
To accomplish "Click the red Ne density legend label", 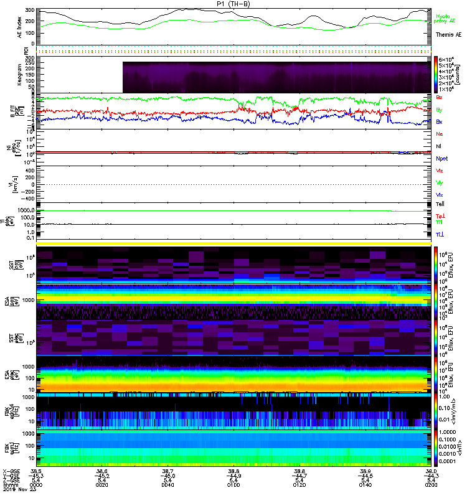I will click(x=440, y=134).
